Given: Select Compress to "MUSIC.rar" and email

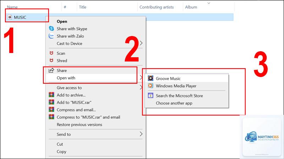Looking at the screenshot, I should pyautogui.click(x=88, y=117).
